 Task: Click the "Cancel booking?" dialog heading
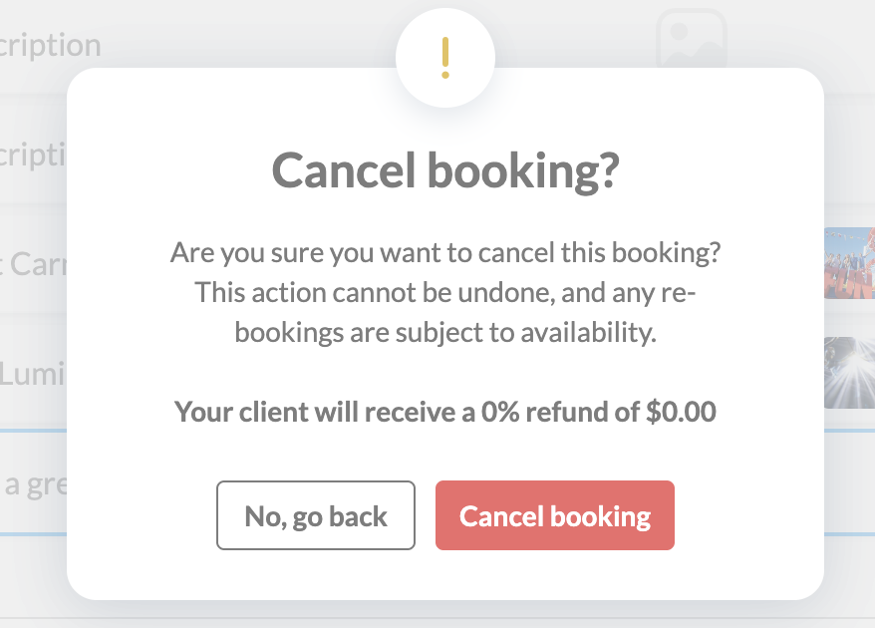pyautogui.click(x=444, y=171)
